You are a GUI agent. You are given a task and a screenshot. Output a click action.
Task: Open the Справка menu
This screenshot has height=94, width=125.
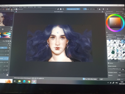pyautogui.click(x=39, y=7)
